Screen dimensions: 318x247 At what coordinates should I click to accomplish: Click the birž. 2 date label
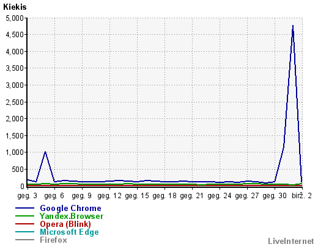[301, 196]
